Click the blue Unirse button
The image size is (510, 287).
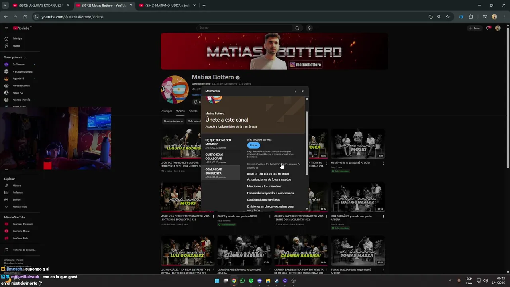253,145
